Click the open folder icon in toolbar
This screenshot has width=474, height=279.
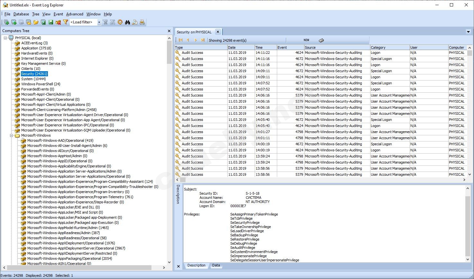point(36,22)
